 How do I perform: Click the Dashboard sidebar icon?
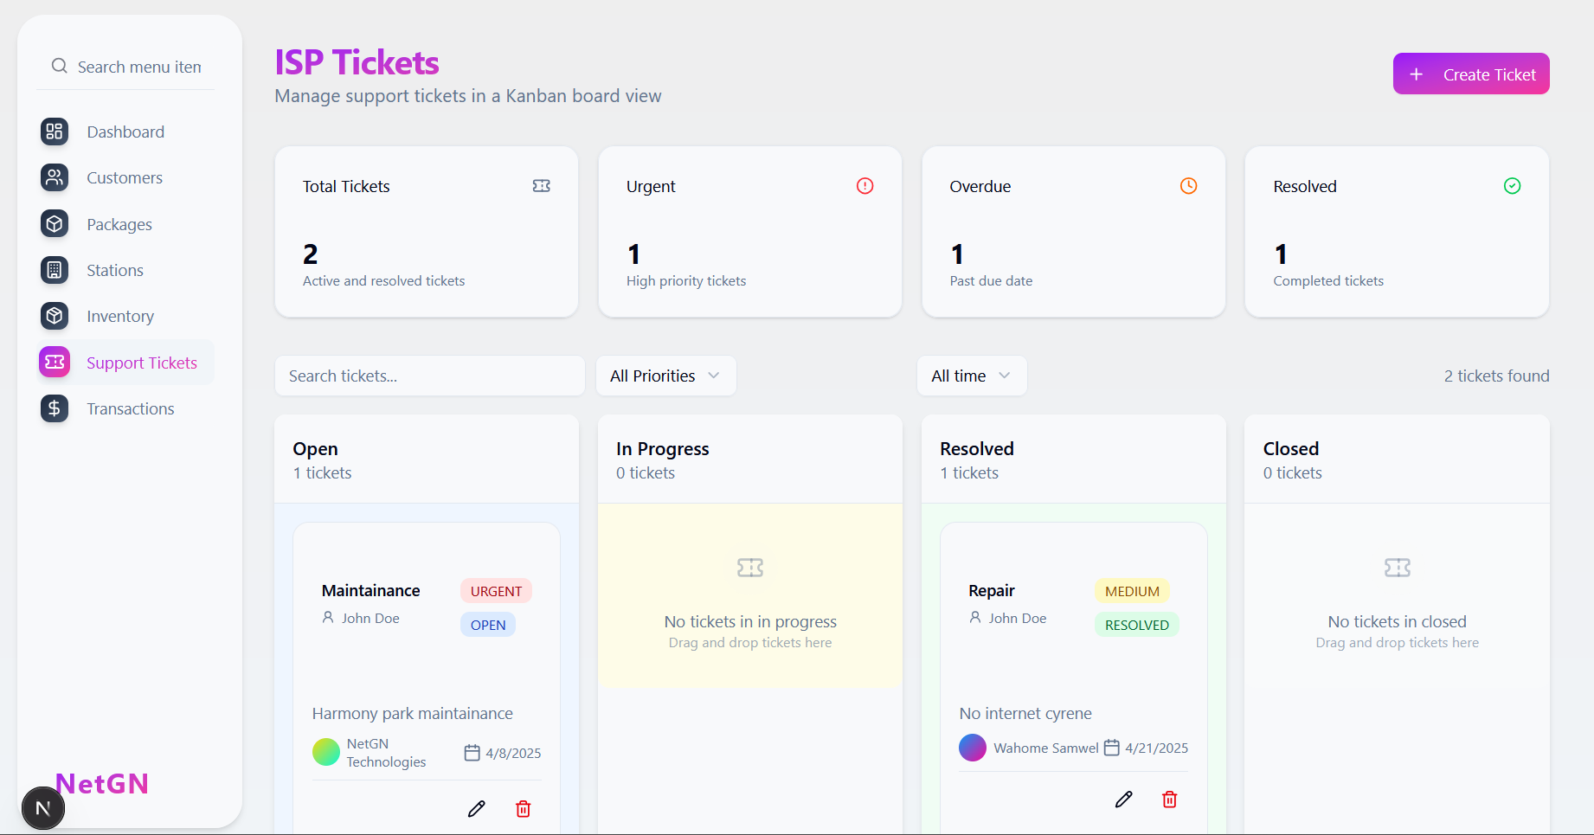click(x=55, y=132)
